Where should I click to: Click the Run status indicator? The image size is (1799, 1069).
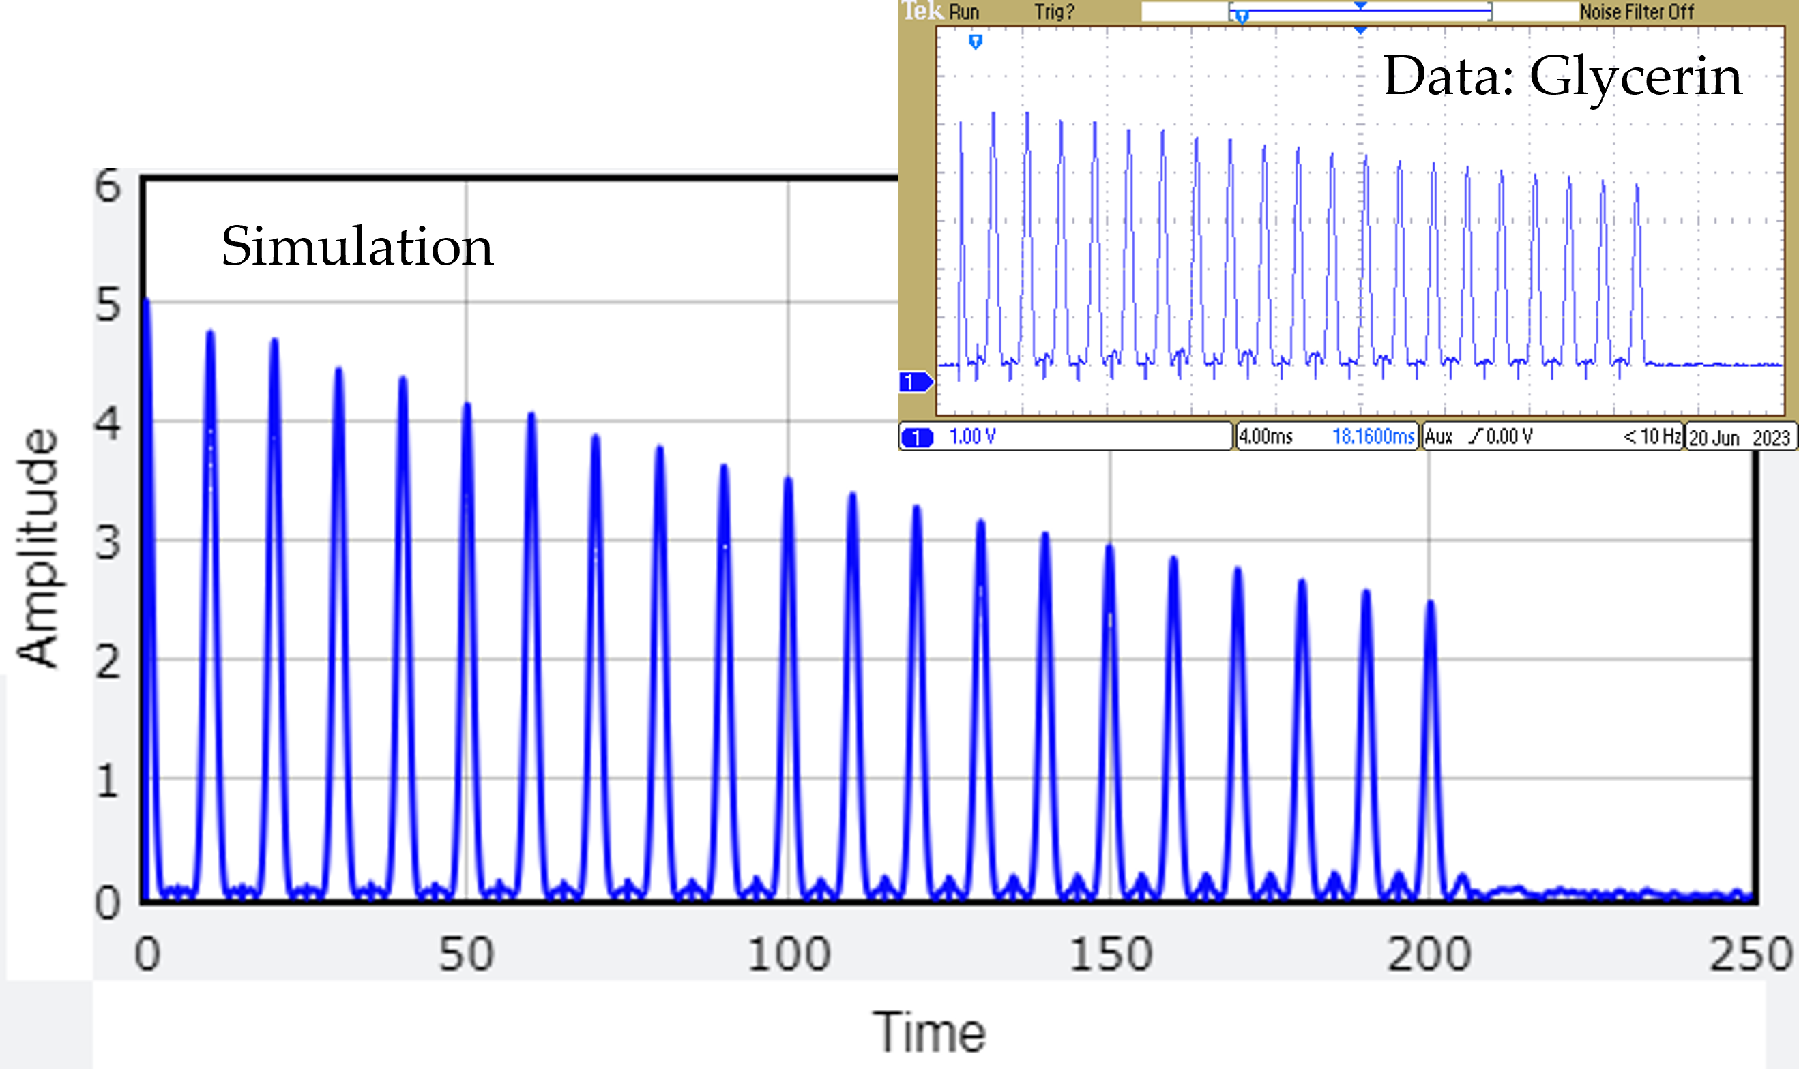964,12
